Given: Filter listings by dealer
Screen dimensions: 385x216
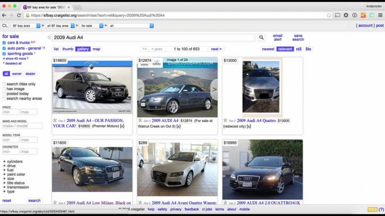Looking at the screenshot, I should pos(30,74).
